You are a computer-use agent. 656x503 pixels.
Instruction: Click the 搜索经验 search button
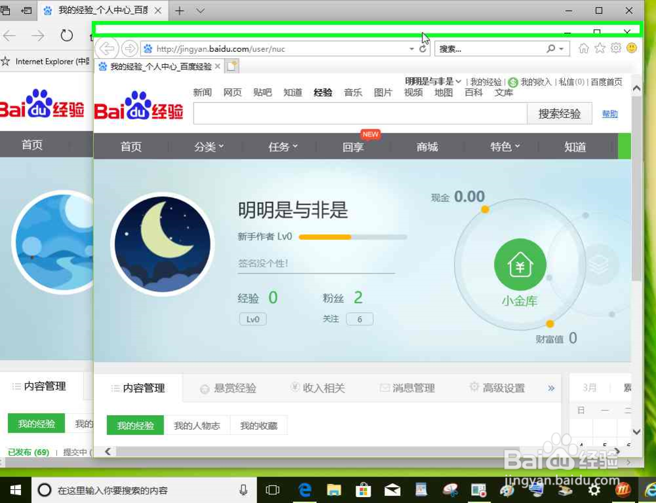point(559,113)
